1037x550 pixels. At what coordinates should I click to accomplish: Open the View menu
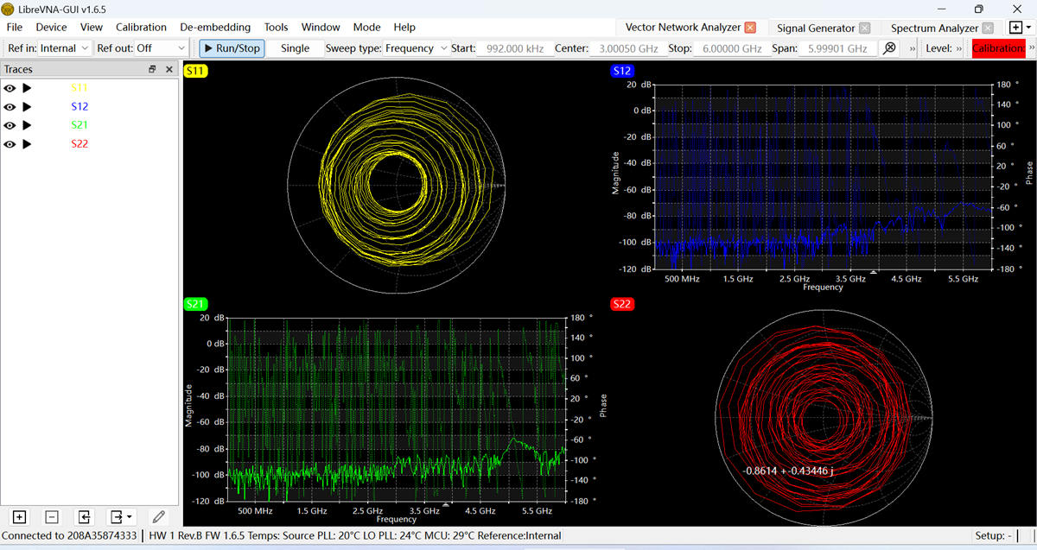tap(92, 28)
